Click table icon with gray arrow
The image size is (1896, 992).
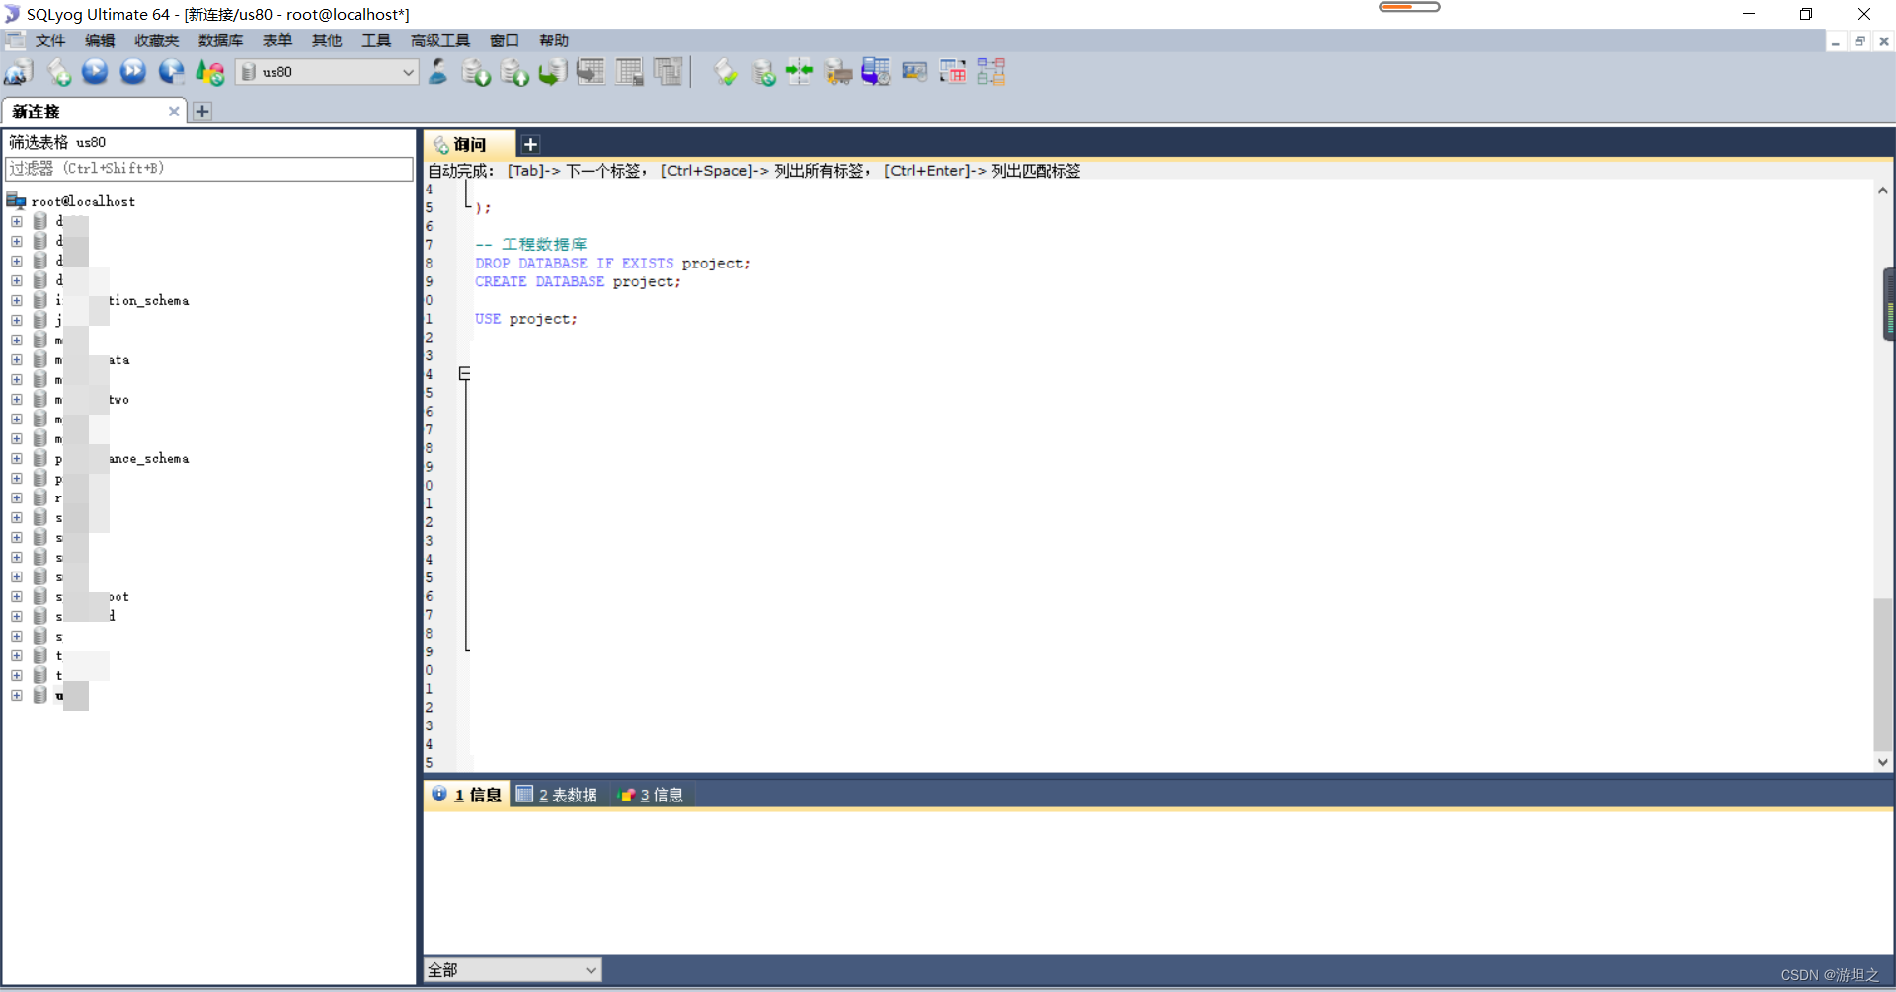pos(591,72)
